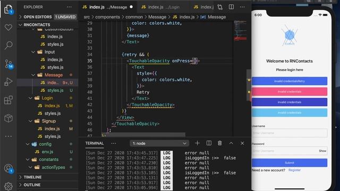Open the Accounts icon in activity bar
The width and height of the screenshot is (340, 191).
pos(8,169)
